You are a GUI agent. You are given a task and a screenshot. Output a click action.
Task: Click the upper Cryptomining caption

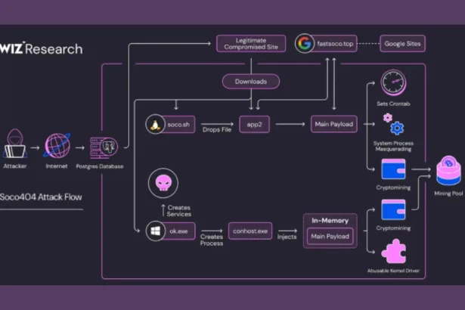point(393,188)
